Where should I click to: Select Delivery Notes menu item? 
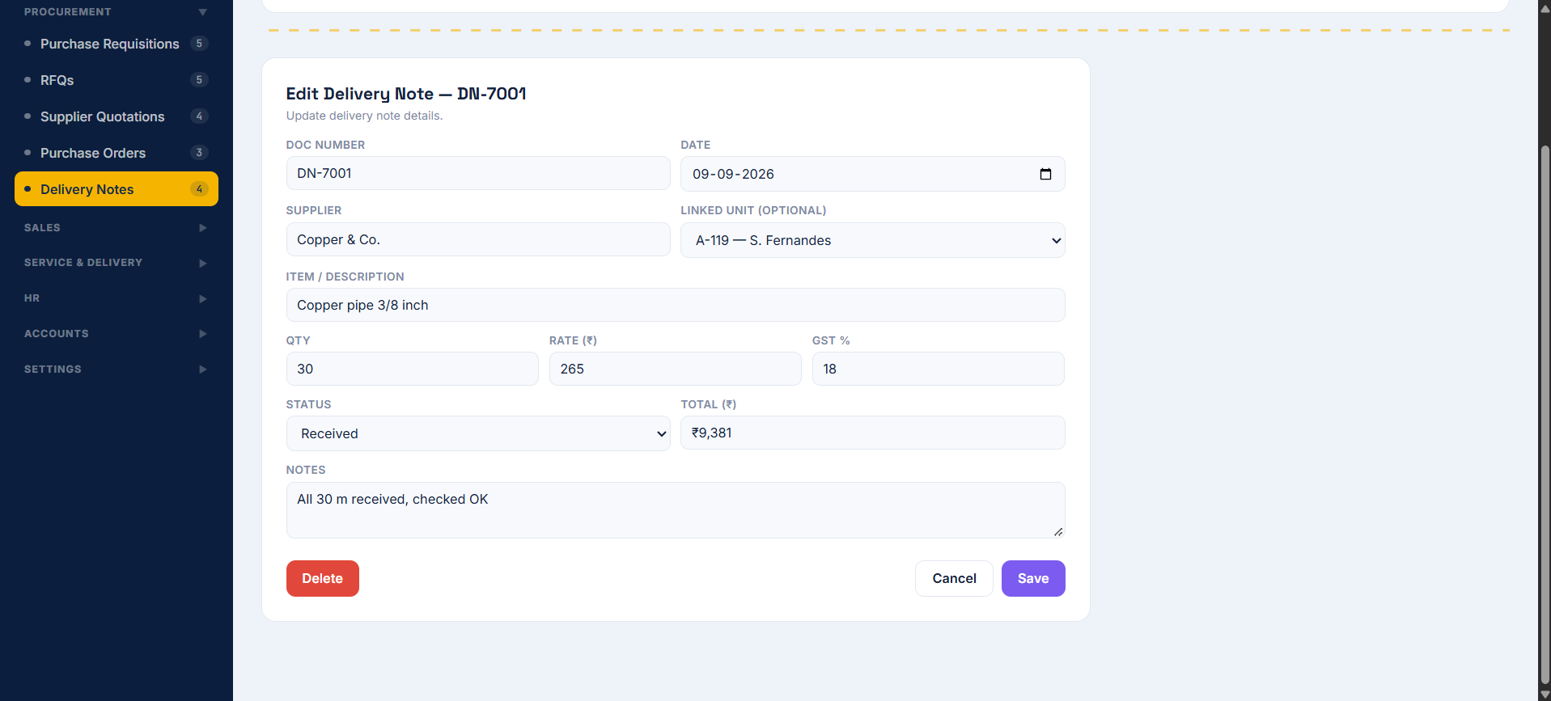pos(117,189)
